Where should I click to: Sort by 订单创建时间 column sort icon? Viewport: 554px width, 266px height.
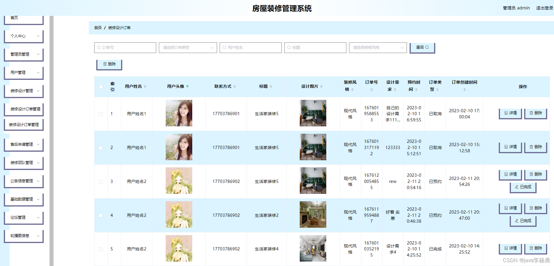tap(465, 90)
